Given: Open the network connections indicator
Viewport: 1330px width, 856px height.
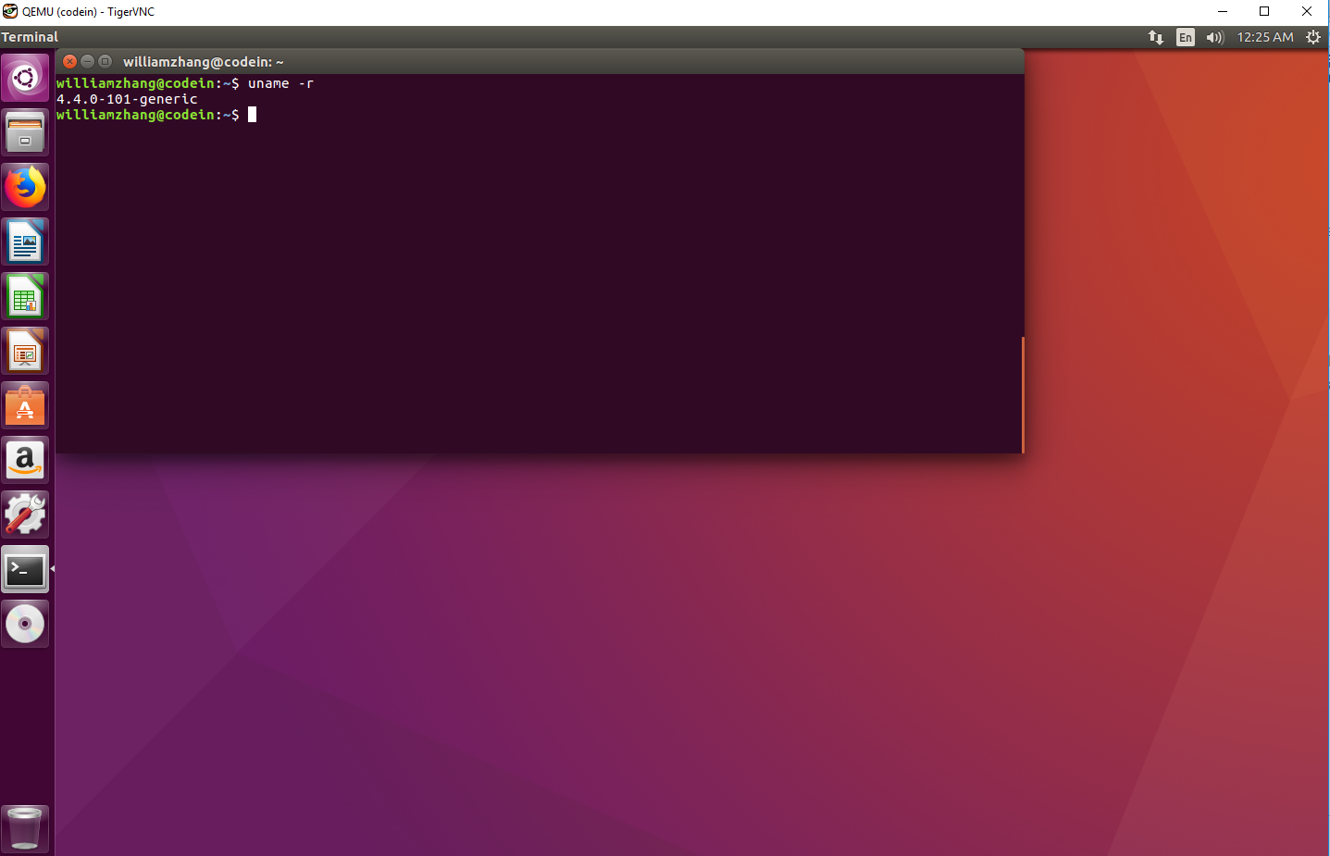Looking at the screenshot, I should [1156, 37].
